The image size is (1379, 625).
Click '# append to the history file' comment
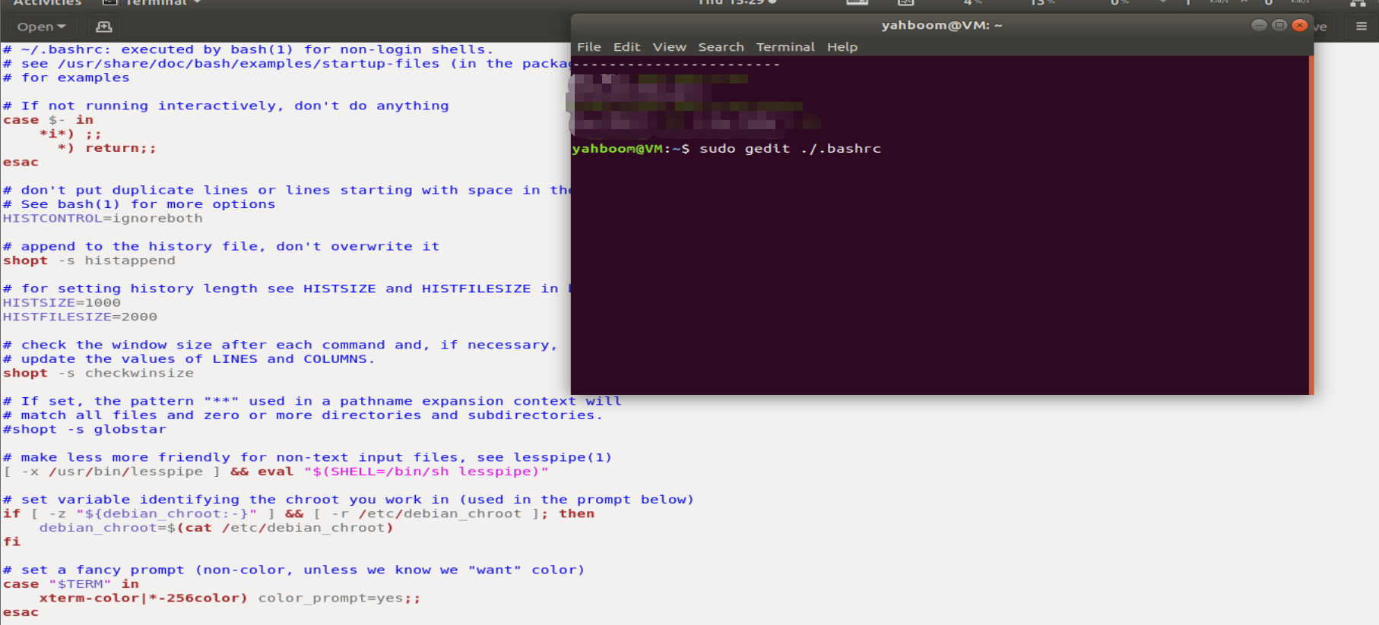point(221,247)
